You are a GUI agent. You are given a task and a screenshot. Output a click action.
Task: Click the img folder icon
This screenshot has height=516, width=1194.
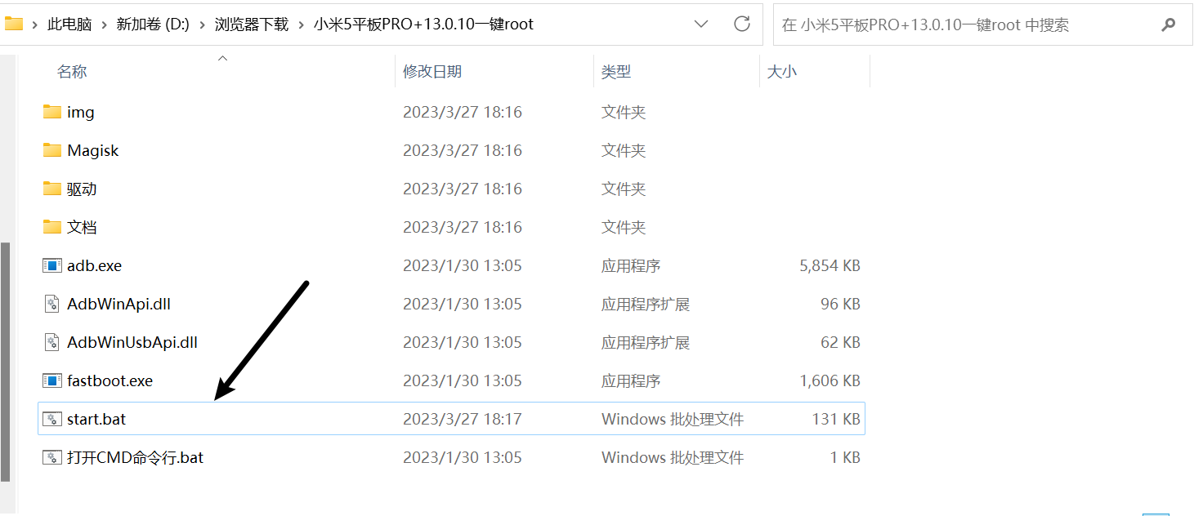(x=52, y=112)
